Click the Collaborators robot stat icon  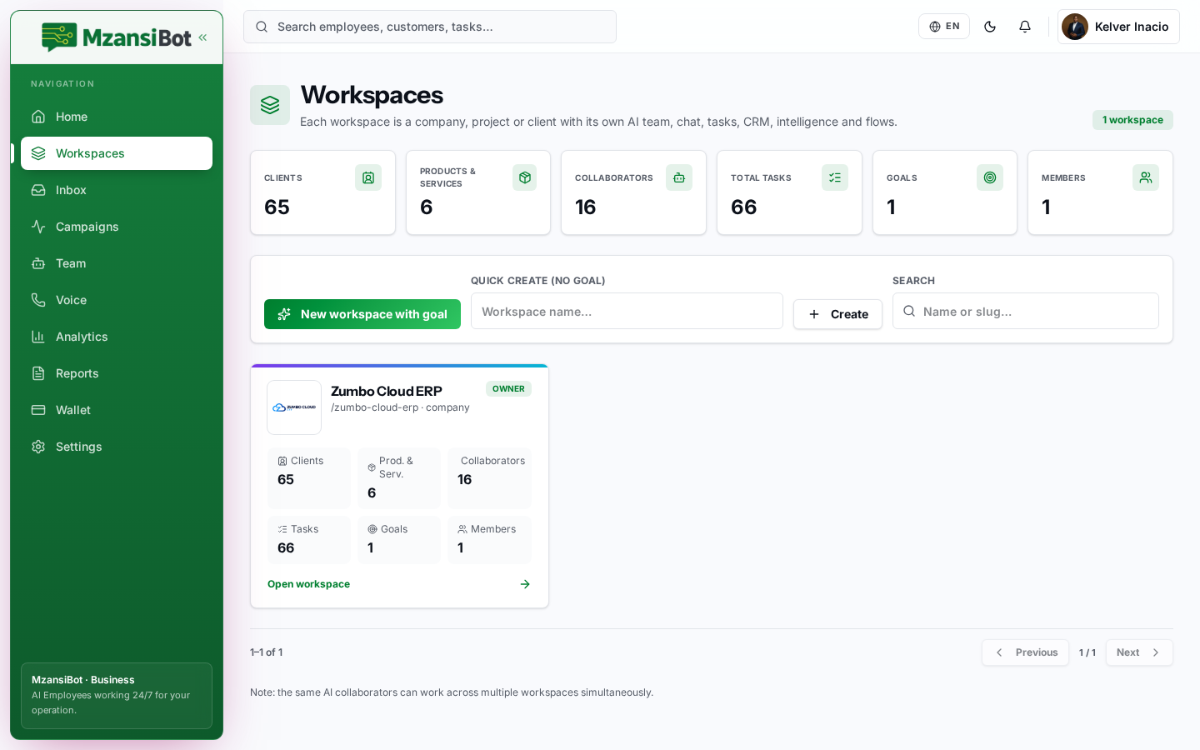tap(679, 177)
